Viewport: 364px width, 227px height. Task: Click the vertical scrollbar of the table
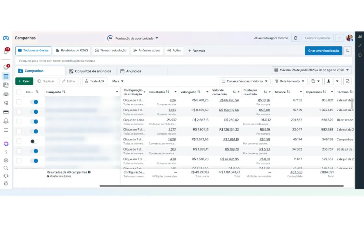click(352, 103)
